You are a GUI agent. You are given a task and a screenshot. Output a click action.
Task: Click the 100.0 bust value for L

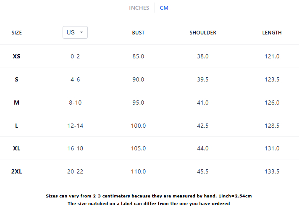coord(138,126)
